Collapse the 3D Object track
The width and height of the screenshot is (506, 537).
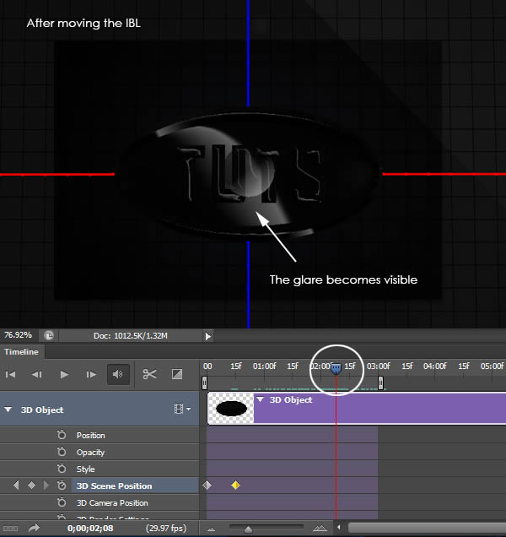click(8, 410)
